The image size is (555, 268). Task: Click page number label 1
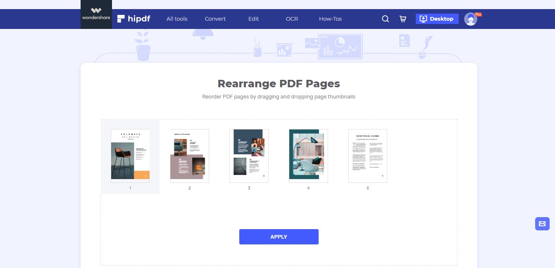[130, 188]
